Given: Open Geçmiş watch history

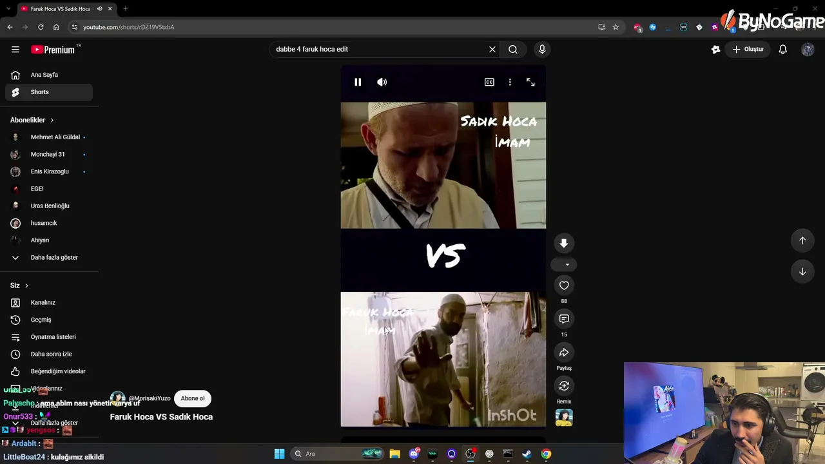Looking at the screenshot, I should 49,320.
